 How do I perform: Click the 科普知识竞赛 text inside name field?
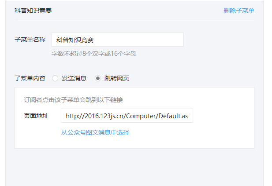(75, 40)
